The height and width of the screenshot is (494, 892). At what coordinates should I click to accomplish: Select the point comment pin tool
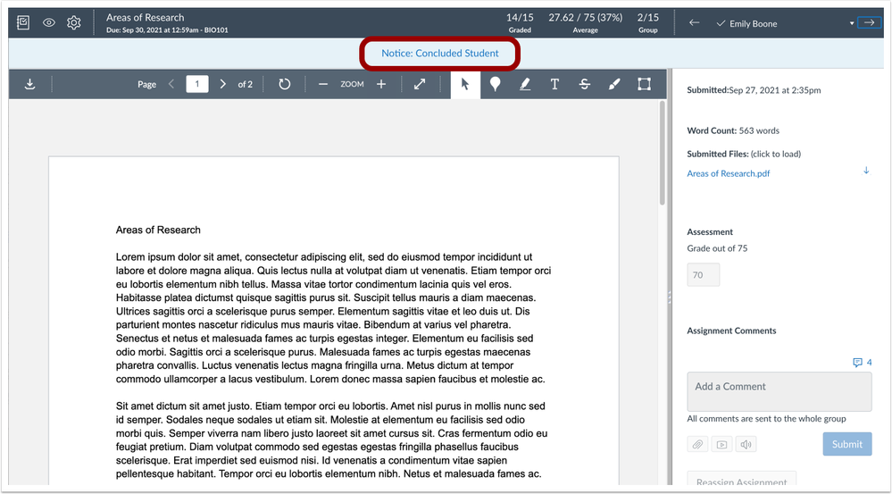click(x=495, y=84)
